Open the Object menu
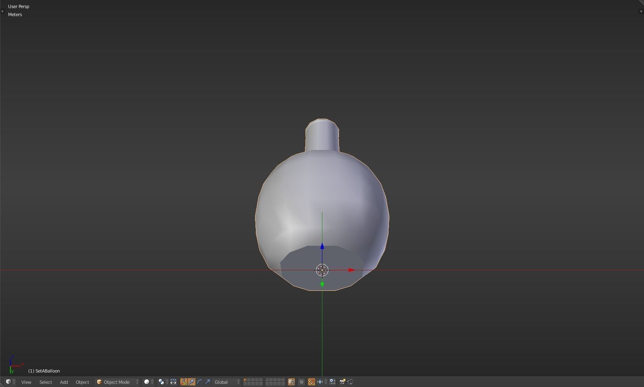Viewport: 644px width, 387px height. click(x=82, y=382)
